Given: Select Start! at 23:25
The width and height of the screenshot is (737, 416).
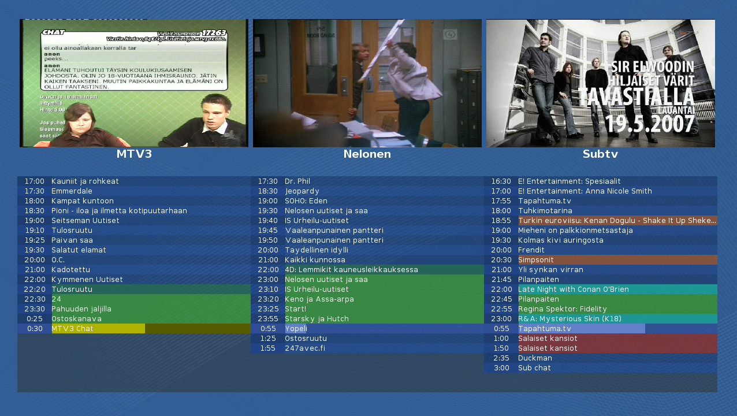Looking at the screenshot, I should tap(367, 309).
